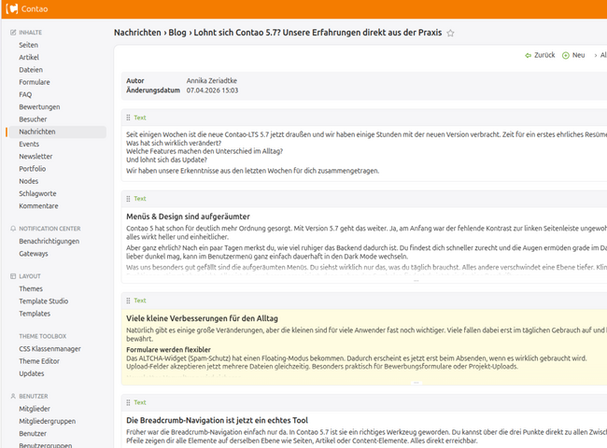This screenshot has width=607, height=448.
Task: Star this page as favorite
Action: [x=450, y=33]
